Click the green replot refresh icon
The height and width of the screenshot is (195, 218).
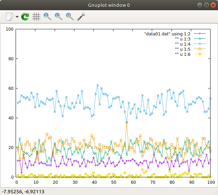point(25,17)
